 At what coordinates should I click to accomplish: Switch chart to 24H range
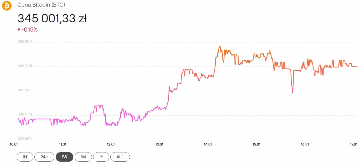tap(44, 157)
